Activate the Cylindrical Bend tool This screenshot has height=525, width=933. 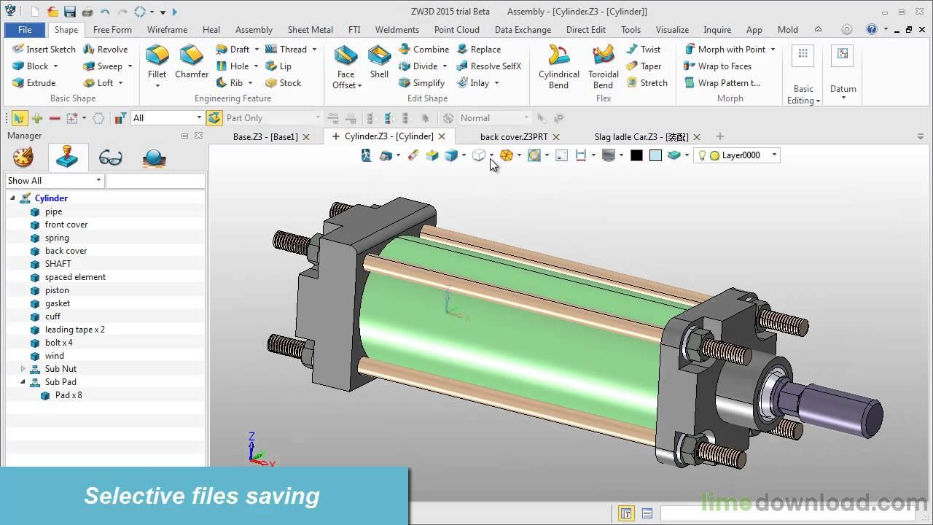(559, 66)
